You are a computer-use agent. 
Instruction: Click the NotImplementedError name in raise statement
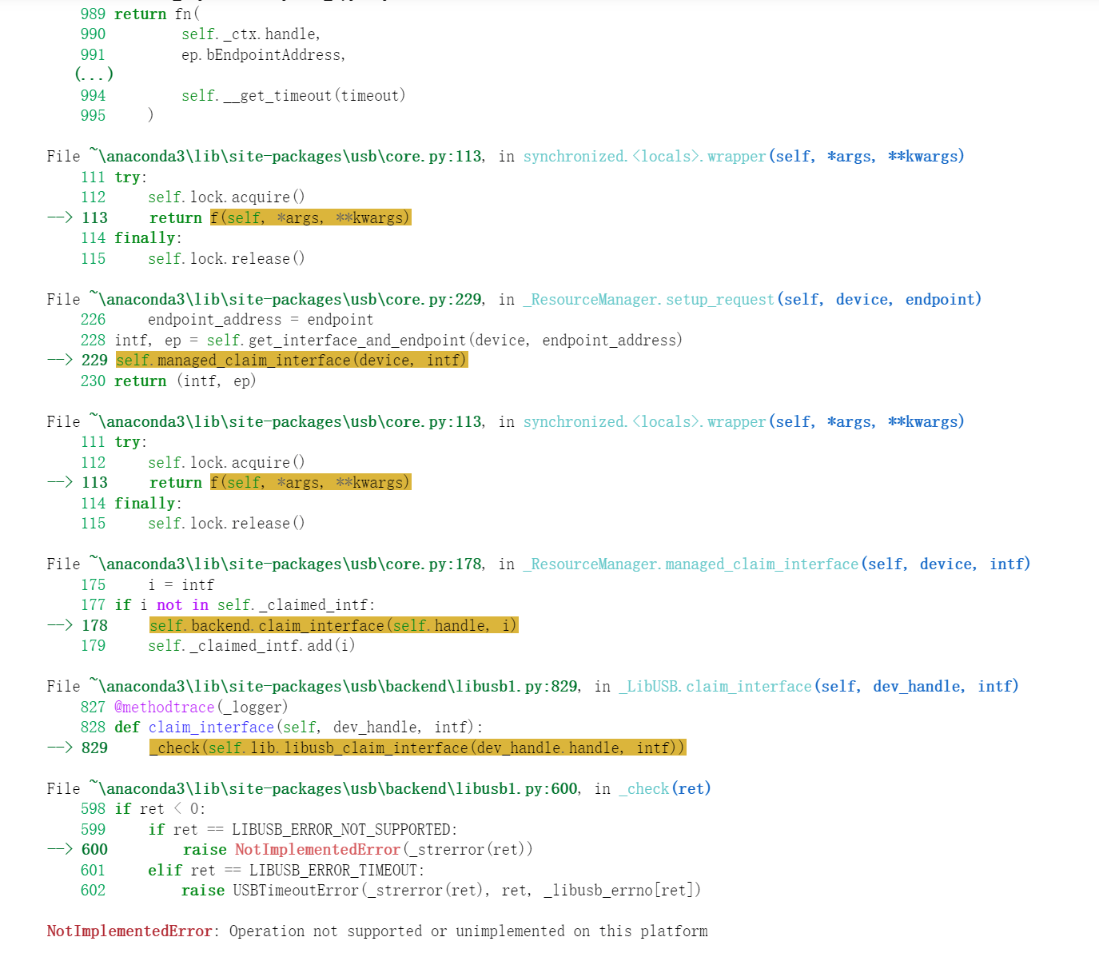(317, 849)
